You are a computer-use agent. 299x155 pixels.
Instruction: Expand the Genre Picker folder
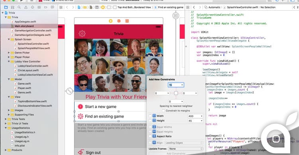9,53
